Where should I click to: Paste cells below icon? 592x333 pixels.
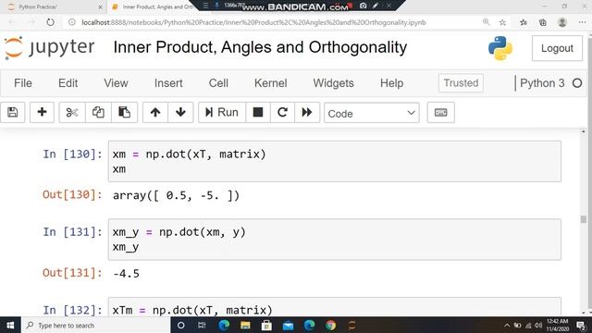[x=124, y=112]
